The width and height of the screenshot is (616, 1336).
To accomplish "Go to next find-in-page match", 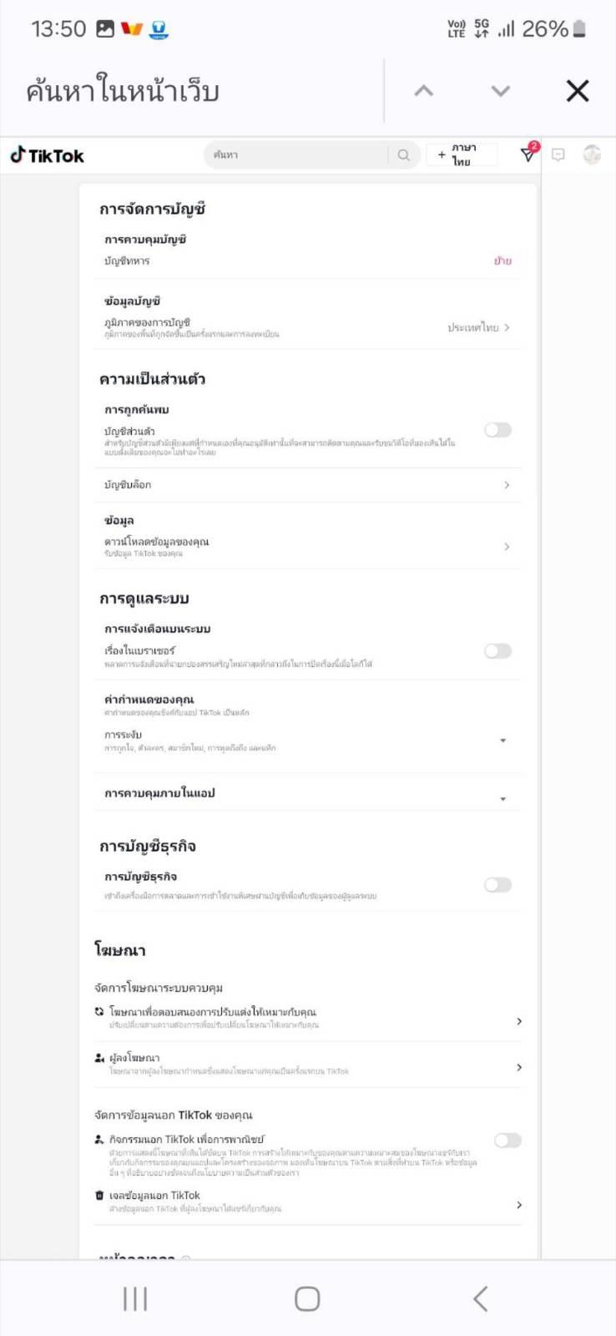I will click(500, 91).
